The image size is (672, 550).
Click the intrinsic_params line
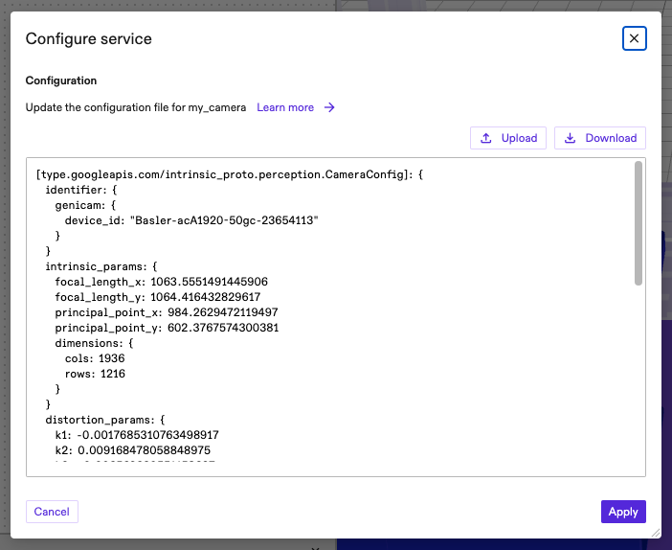tap(101, 266)
